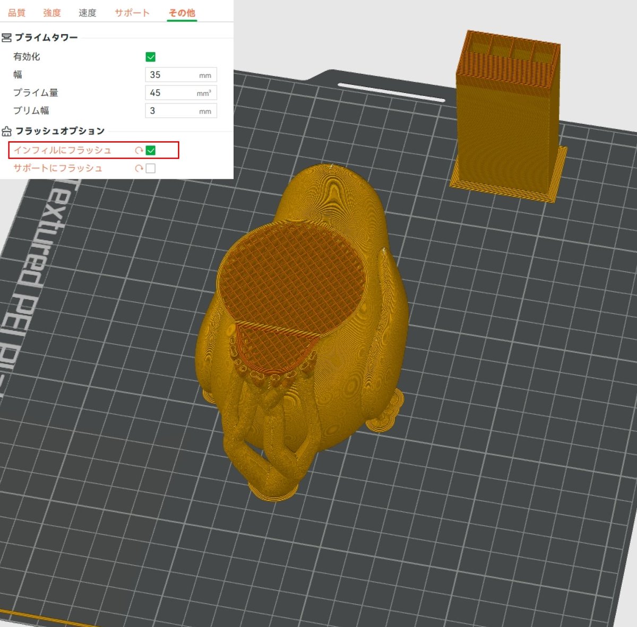Screen dimensions: 637x627
Task: Click the サポートにフラッシュ label
Action: point(58,168)
